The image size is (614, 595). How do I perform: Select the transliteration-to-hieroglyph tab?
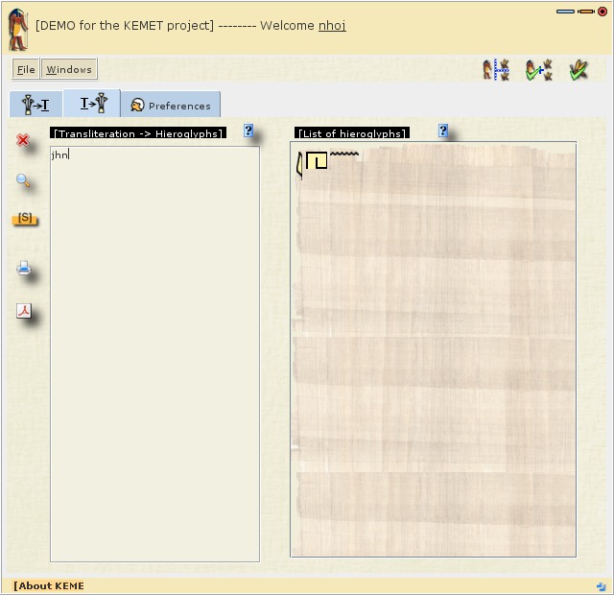[92, 105]
